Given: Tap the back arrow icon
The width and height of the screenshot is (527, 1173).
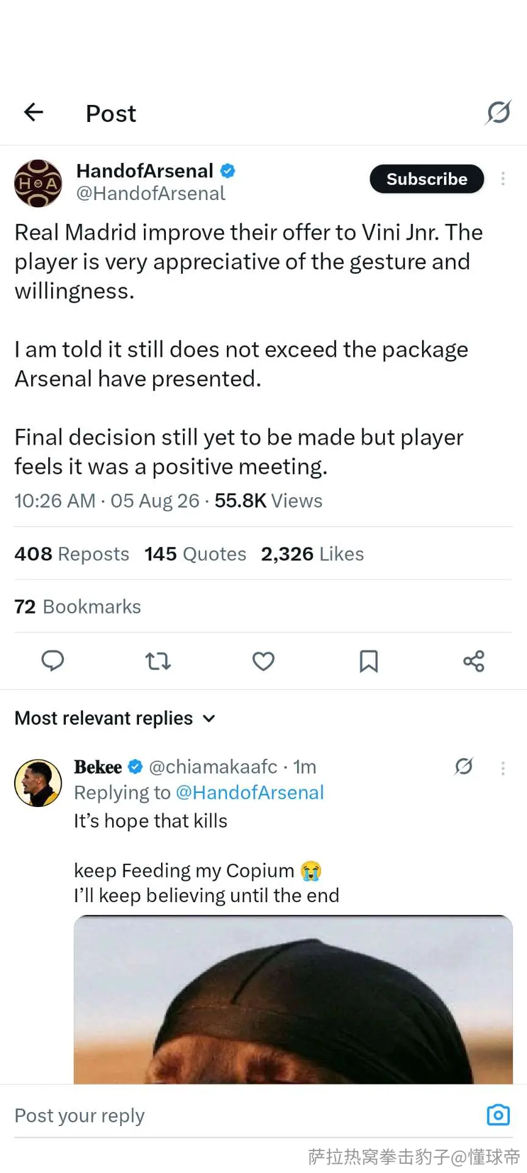Looking at the screenshot, I should [x=34, y=112].
